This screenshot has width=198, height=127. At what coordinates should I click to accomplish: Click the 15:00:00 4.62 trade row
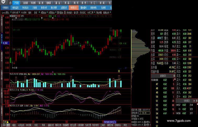163,80
